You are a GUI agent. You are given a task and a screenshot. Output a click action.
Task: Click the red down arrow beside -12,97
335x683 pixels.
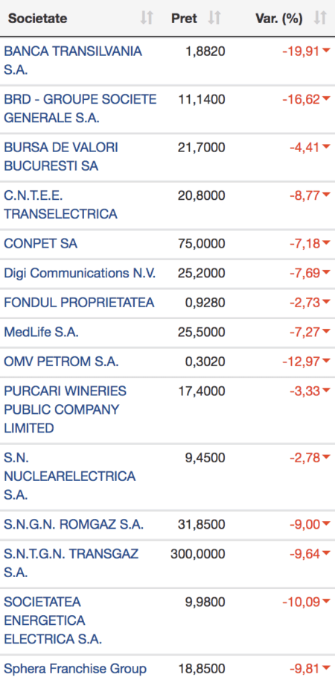[326, 362]
